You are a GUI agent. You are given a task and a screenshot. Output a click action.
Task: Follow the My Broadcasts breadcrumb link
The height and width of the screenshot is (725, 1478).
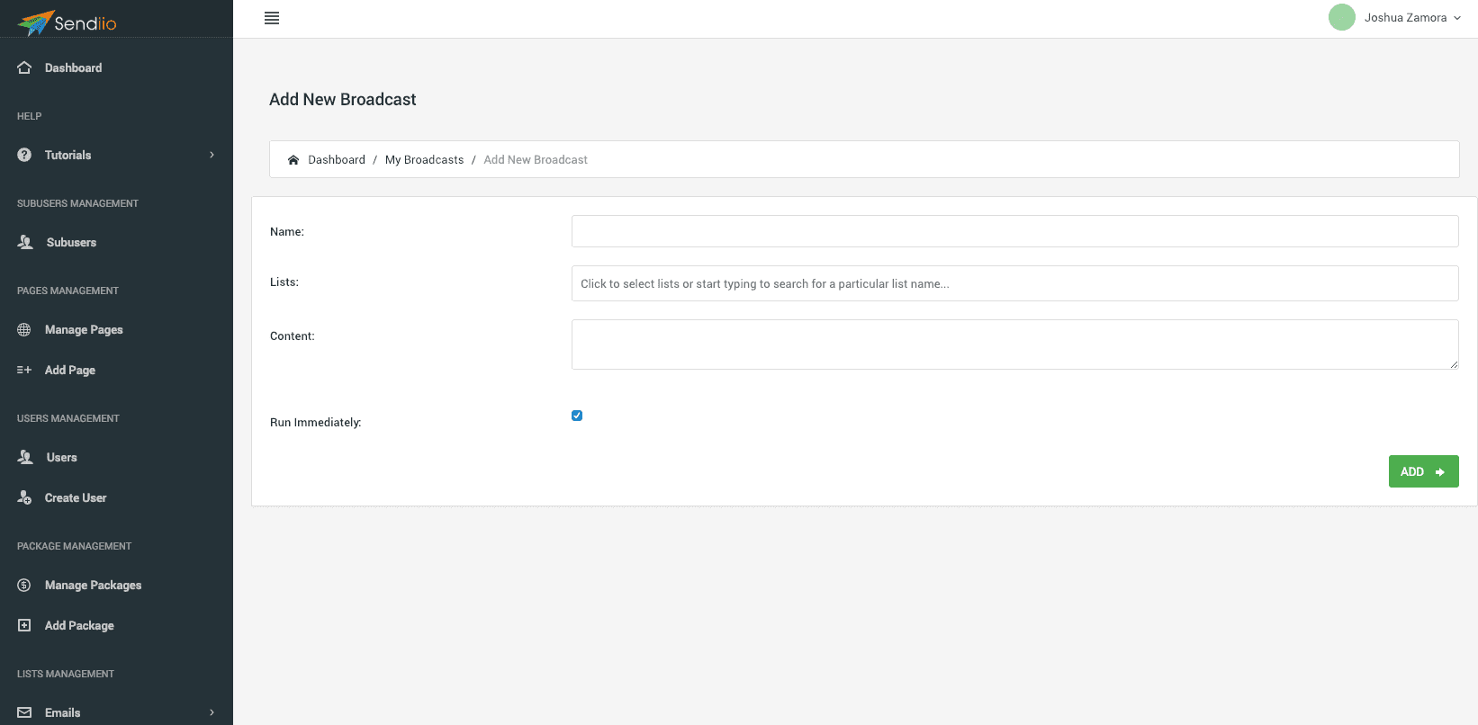[424, 160]
